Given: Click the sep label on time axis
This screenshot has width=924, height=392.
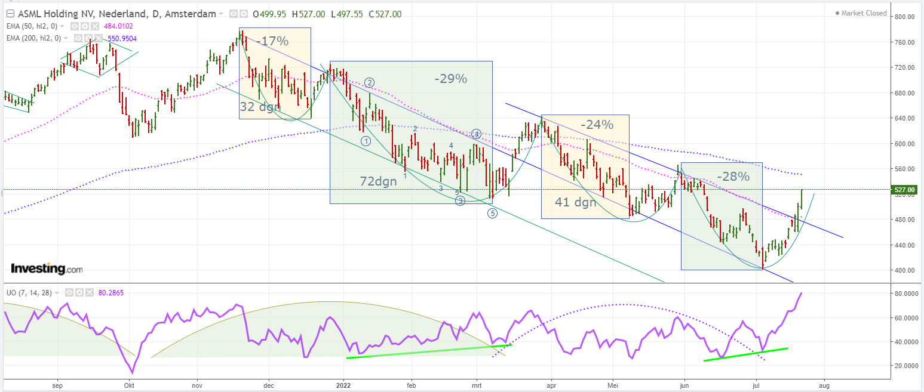Looking at the screenshot, I should point(57,386).
